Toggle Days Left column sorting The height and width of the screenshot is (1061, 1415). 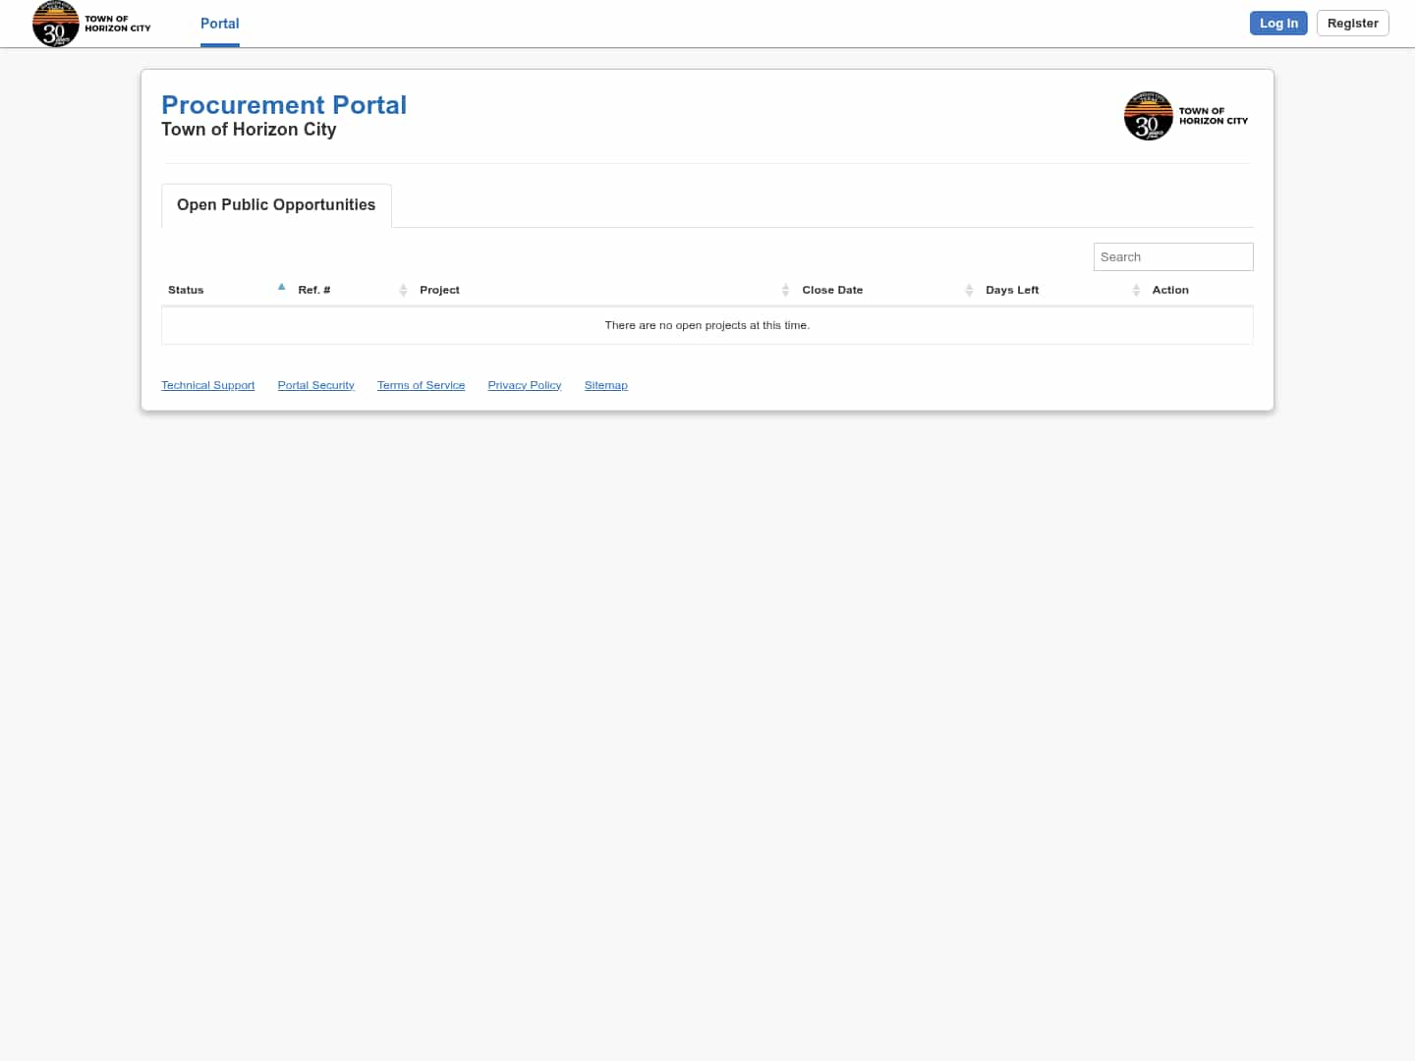click(x=1012, y=290)
